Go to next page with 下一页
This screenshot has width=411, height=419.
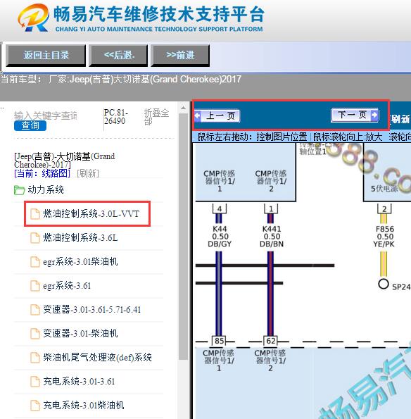[355, 115]
